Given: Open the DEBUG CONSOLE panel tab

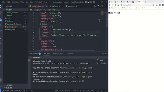Looking at the screenshot, I should click(x=59, y=54).
